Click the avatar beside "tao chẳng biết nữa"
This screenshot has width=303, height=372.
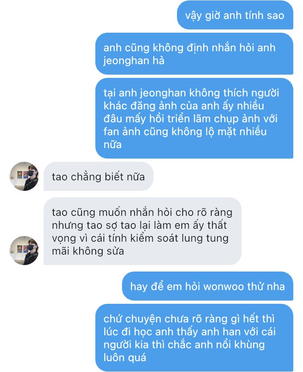[x=24, y=176]
